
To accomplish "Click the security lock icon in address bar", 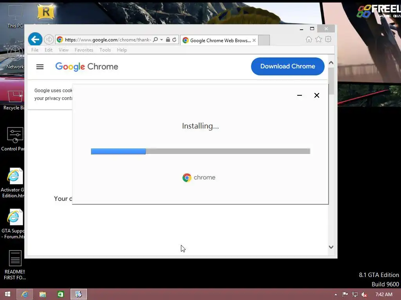I will (168, 39).
